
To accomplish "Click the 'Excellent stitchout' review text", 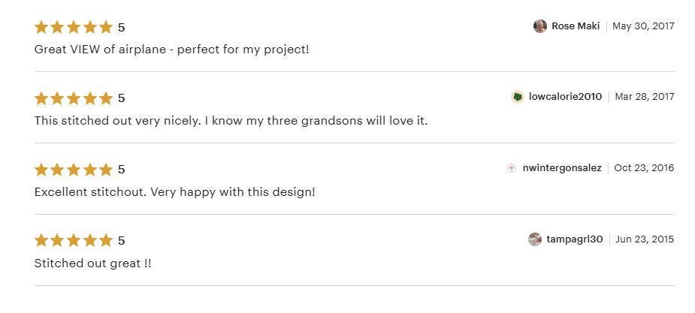I will point(174,193).
